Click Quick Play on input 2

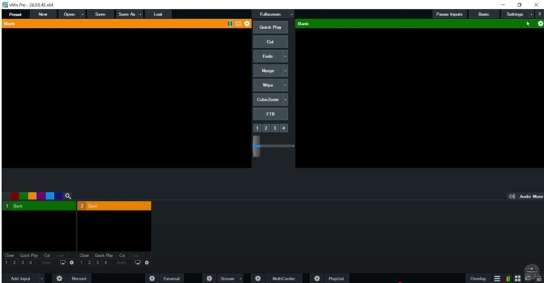point(104,255)
